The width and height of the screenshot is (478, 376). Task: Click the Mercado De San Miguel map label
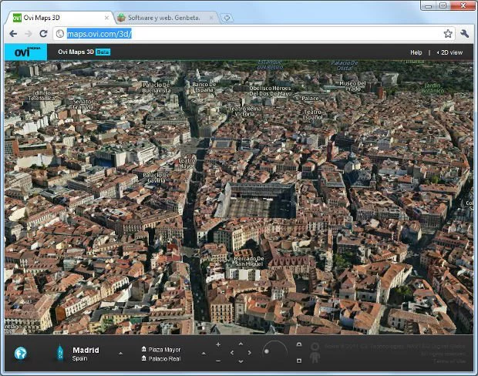[249, 261]
